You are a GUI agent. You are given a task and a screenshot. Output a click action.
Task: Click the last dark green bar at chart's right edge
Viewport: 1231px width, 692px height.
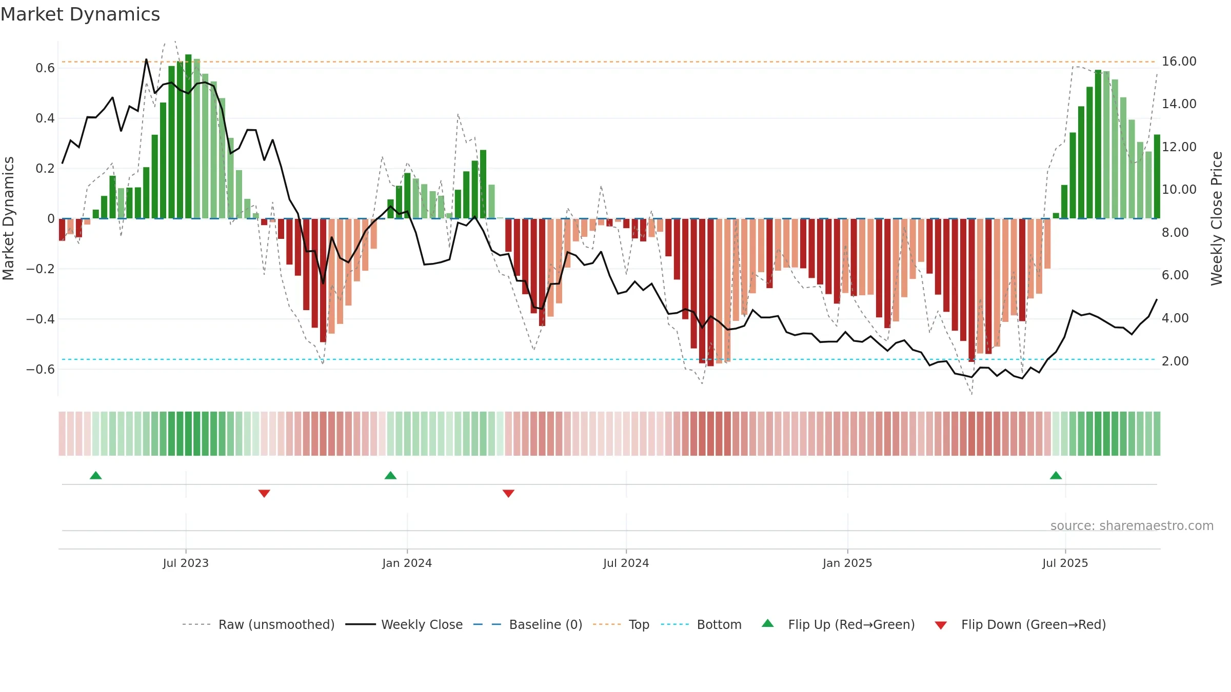point(1157,176)
